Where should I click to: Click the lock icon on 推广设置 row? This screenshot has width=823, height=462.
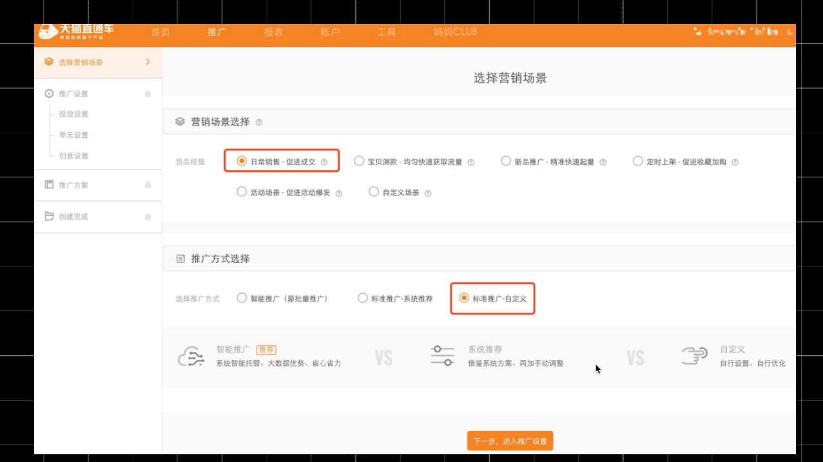point(148,93)
